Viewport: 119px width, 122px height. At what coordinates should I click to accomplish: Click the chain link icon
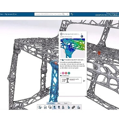pos(73,107)
